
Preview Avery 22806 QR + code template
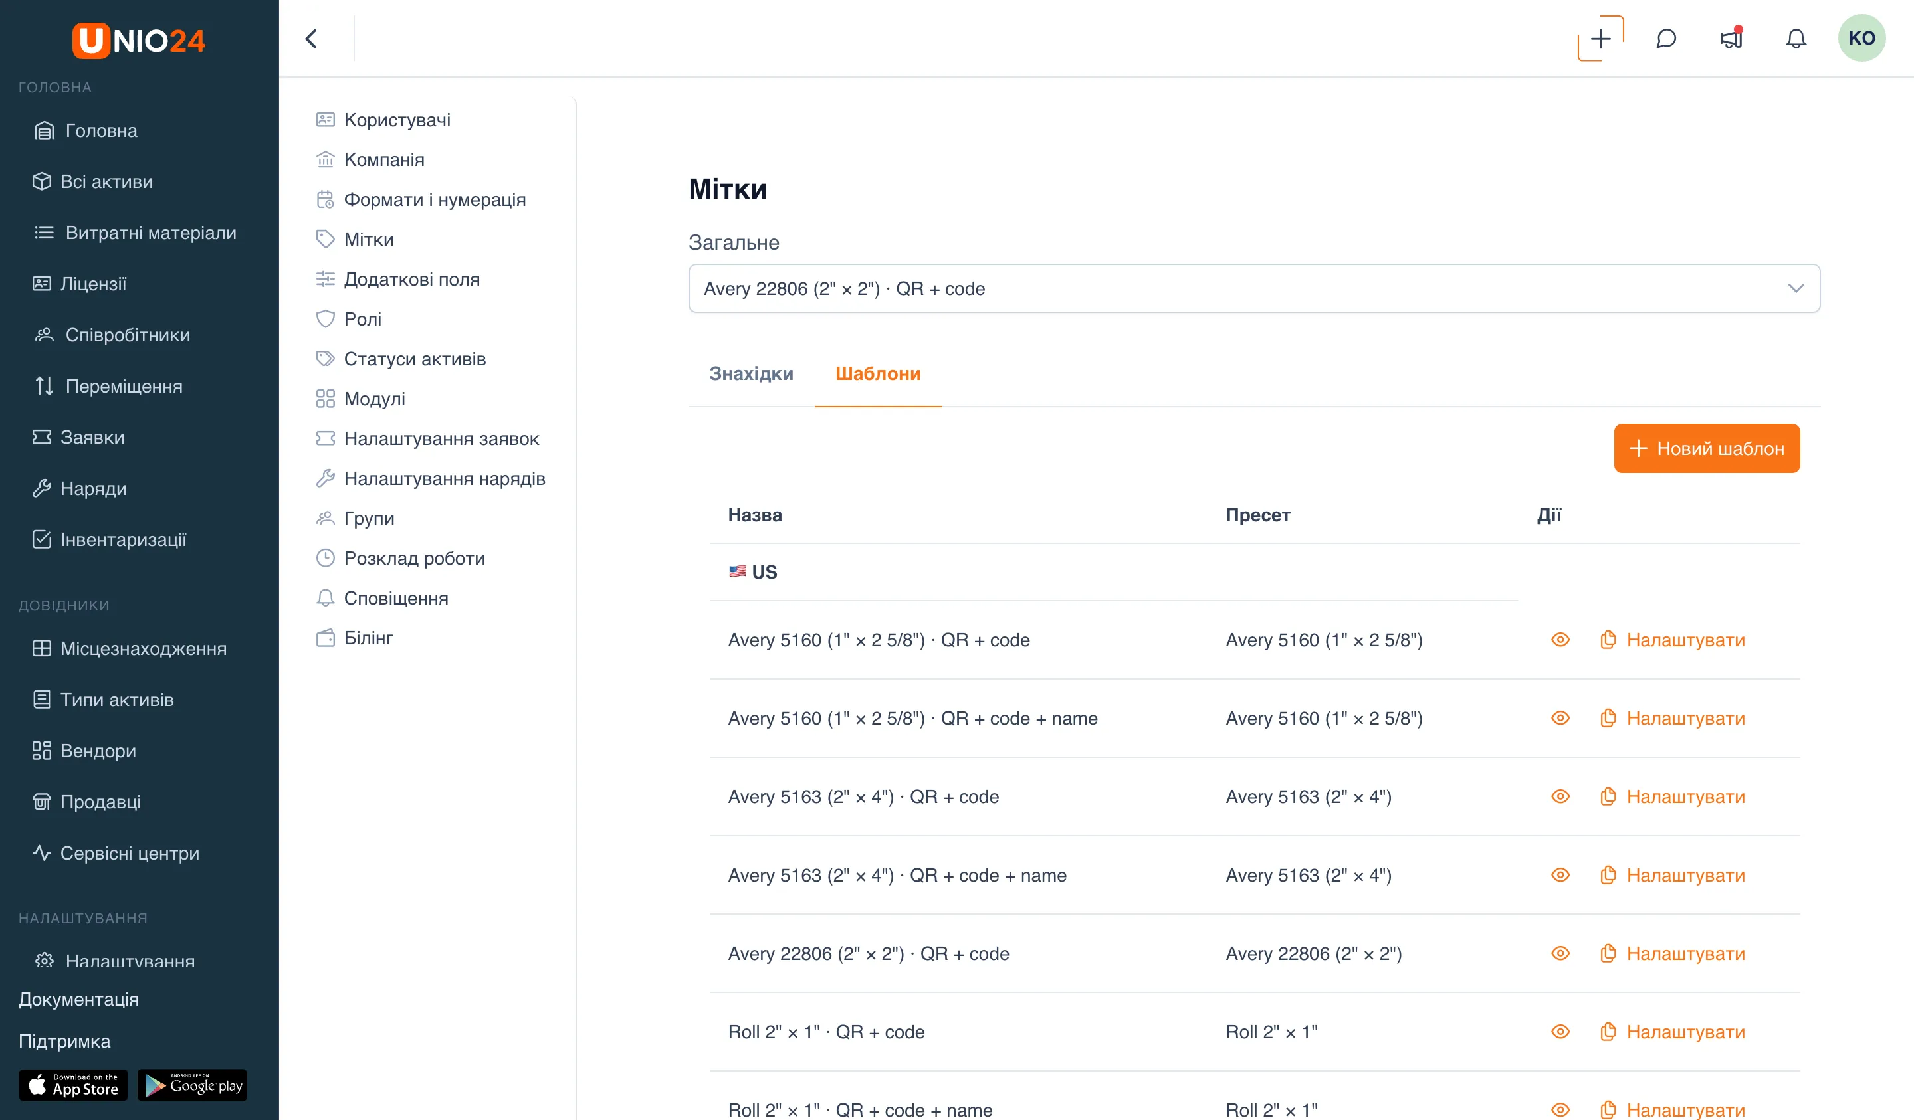pyautogui.click(x=1560, y=953)
